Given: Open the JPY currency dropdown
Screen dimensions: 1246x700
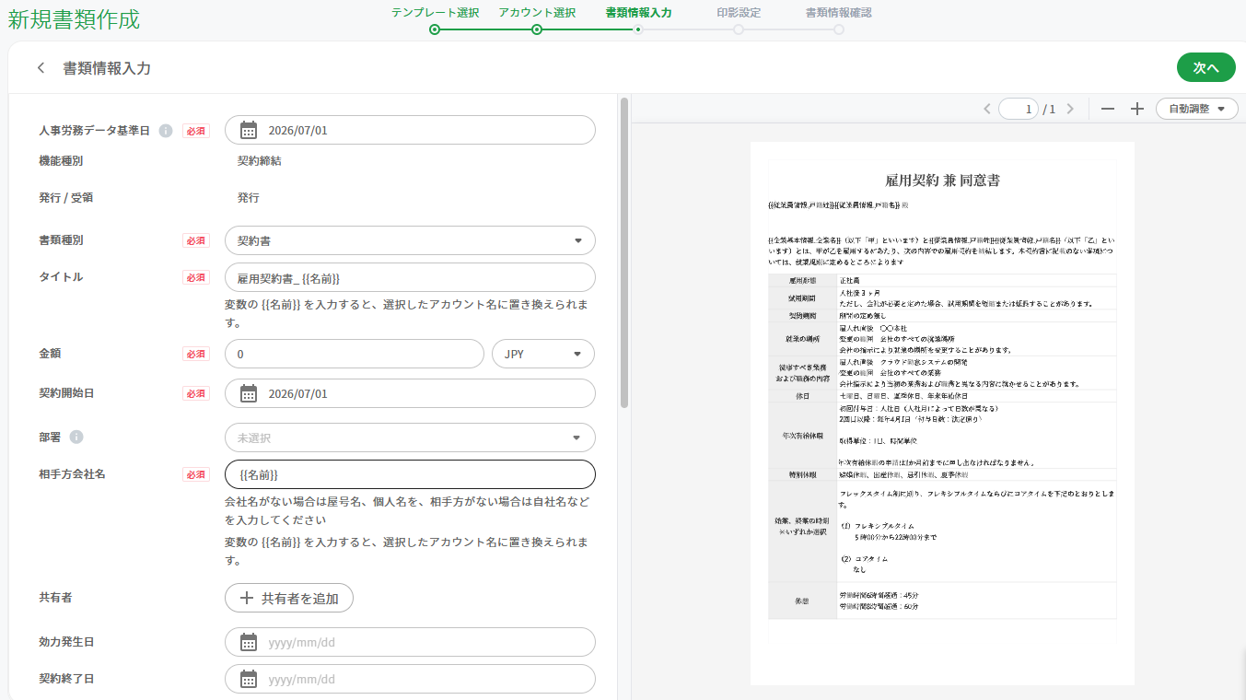Looking at the screenshot, I should 543,354.
